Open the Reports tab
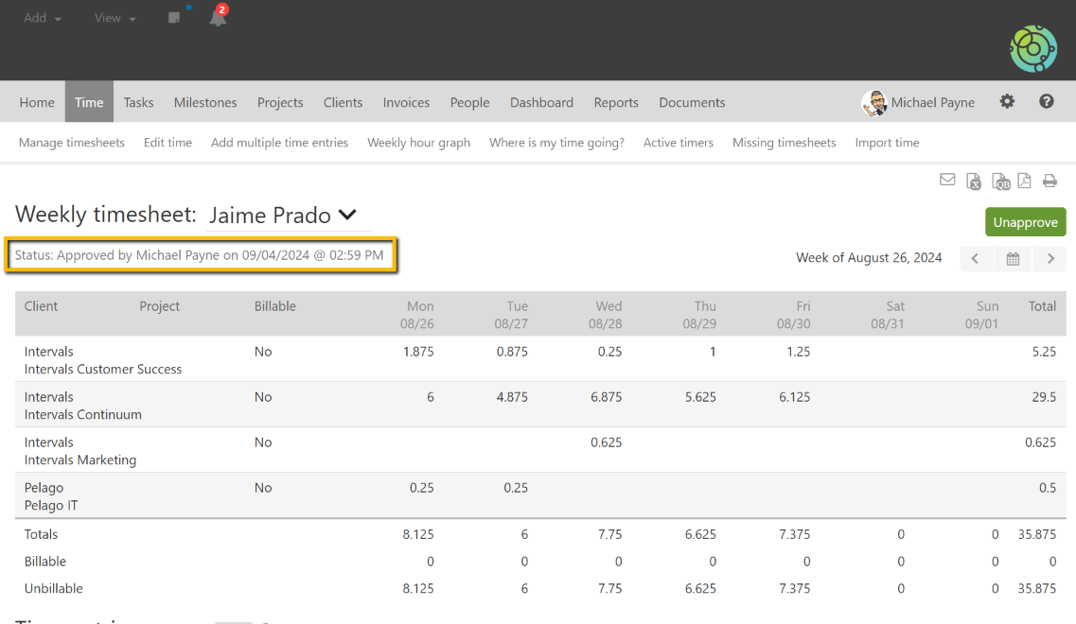 (616, 102)
